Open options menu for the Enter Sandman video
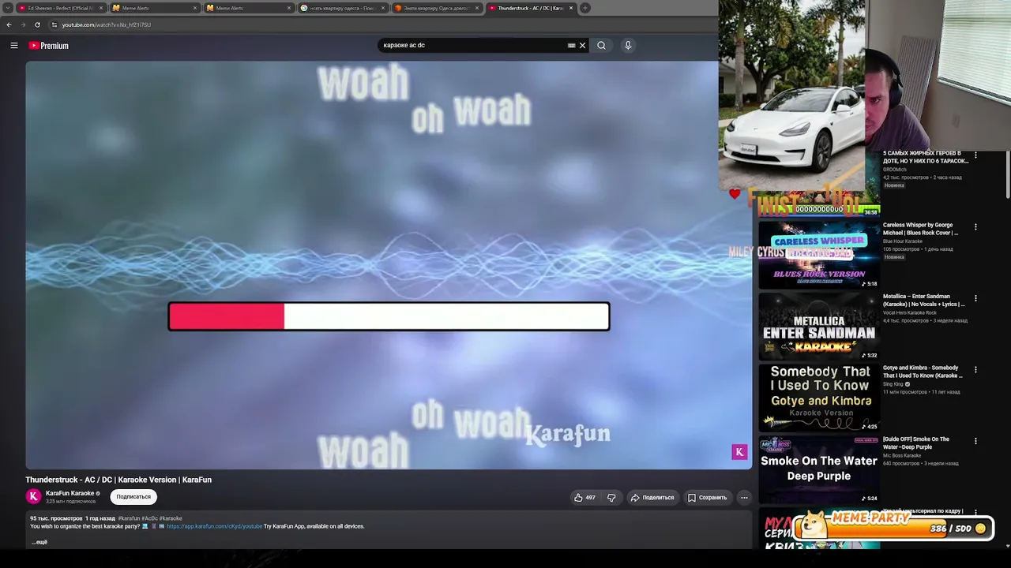Image resolution: width=1011 pixels, height=568 pixels. tap(975, 299)
